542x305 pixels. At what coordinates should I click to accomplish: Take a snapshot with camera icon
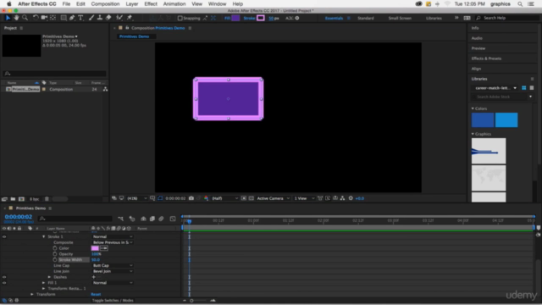(x=191, y=198)
